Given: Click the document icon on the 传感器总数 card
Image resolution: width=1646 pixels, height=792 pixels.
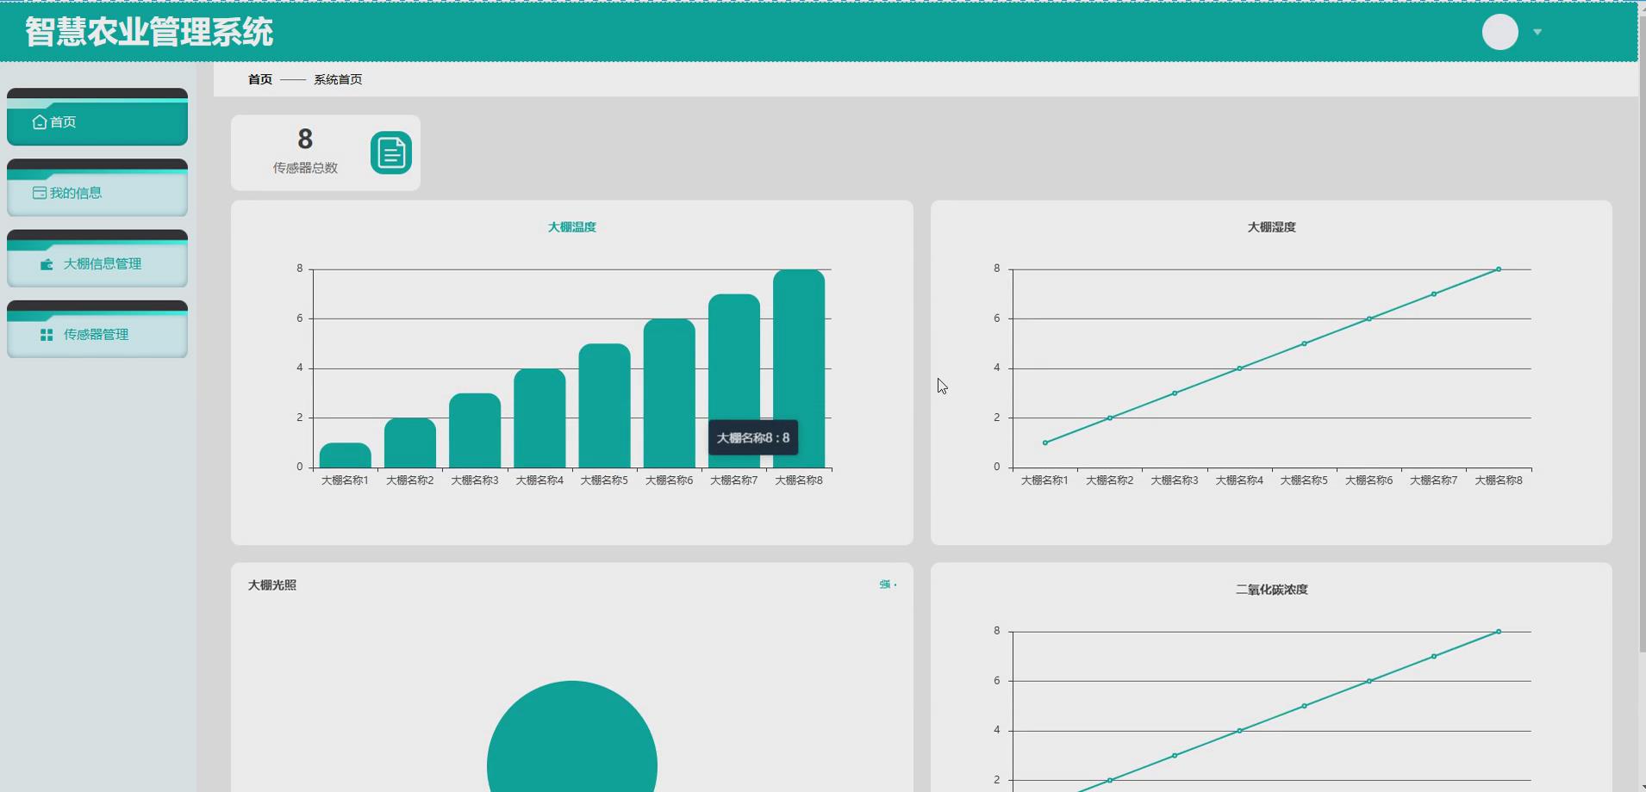Looking at the screenshot, I should [x=391, y=153].
